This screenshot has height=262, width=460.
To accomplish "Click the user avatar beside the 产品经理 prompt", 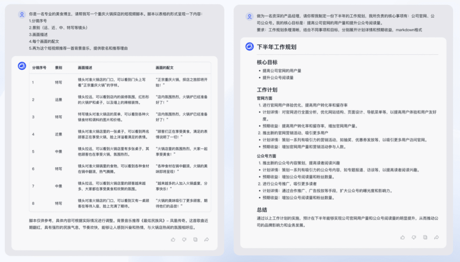I will 250,17.
